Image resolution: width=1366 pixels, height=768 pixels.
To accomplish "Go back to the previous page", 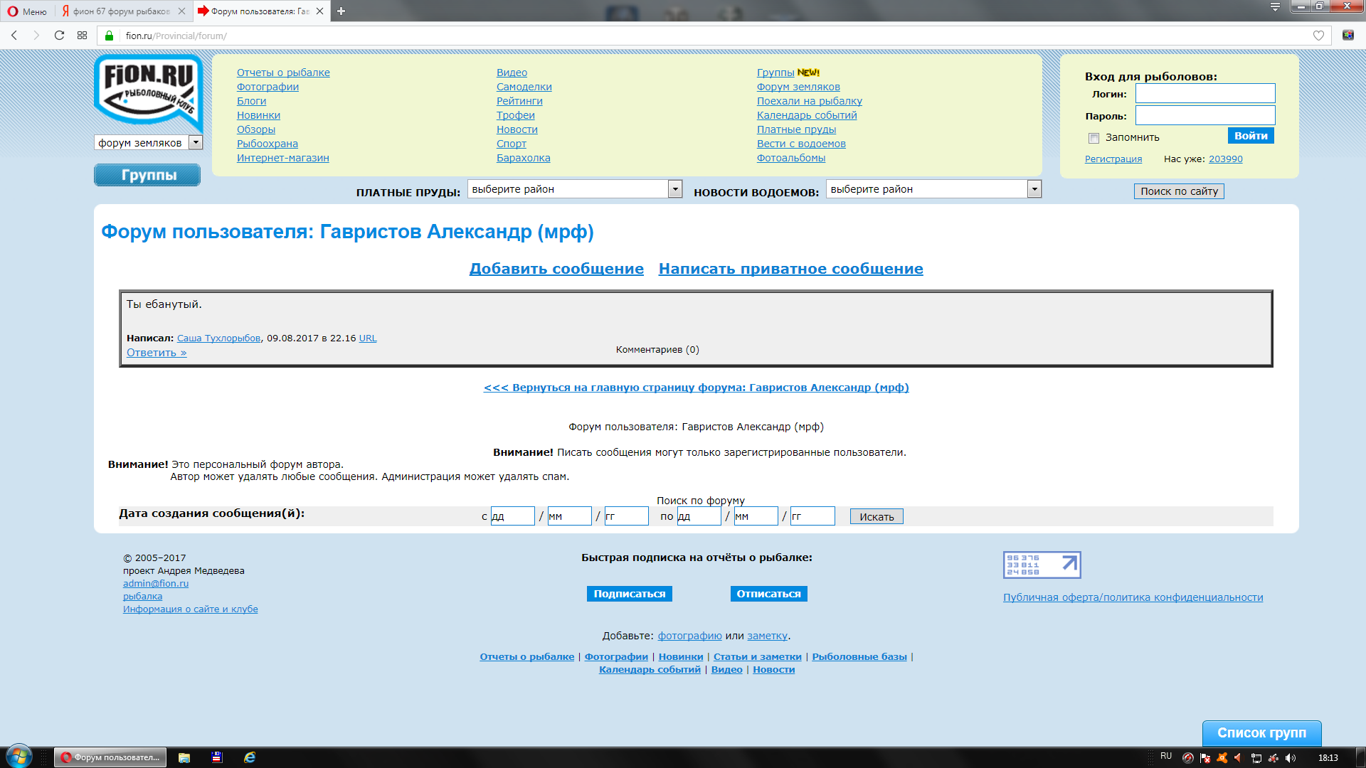I will tap(14, 36).
